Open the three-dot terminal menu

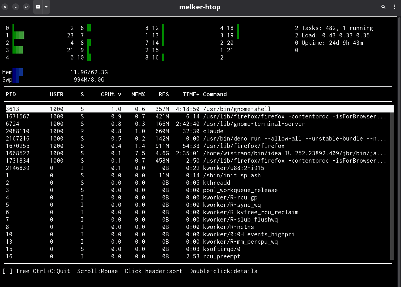click(395, 7)
